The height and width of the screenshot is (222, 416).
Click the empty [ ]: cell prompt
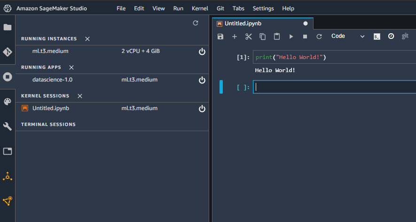coord(243,87)
